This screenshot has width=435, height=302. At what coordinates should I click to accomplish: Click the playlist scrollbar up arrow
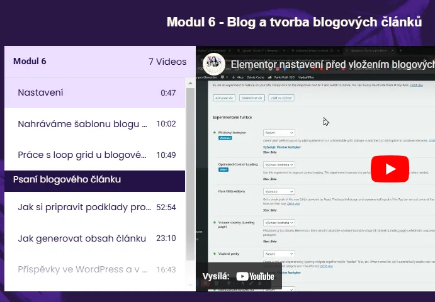190,82
